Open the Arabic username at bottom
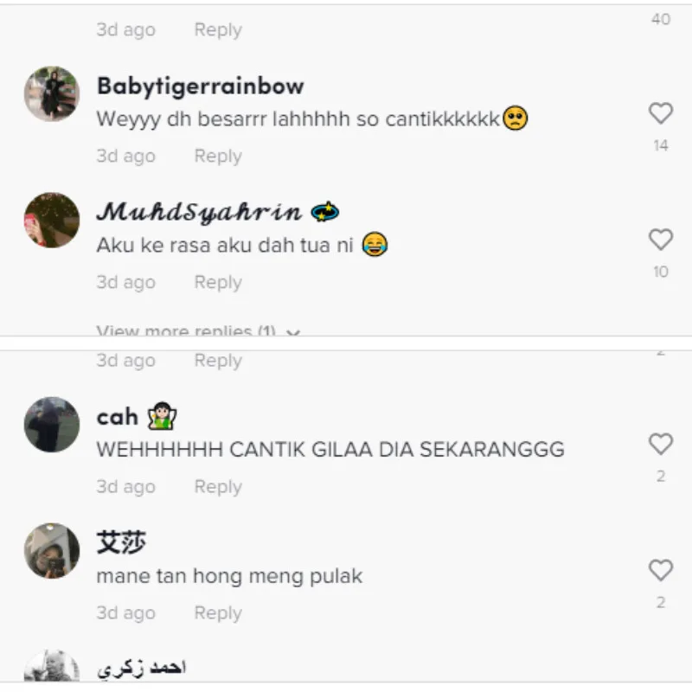 point(142,668)
